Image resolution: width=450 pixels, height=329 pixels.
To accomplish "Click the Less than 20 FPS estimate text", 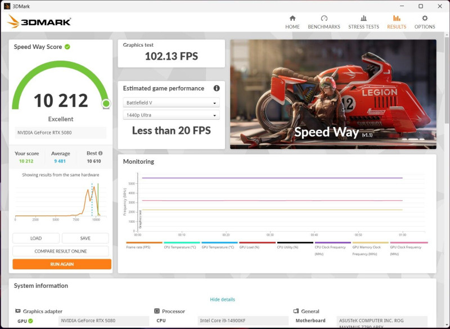I will coord(172,130).
